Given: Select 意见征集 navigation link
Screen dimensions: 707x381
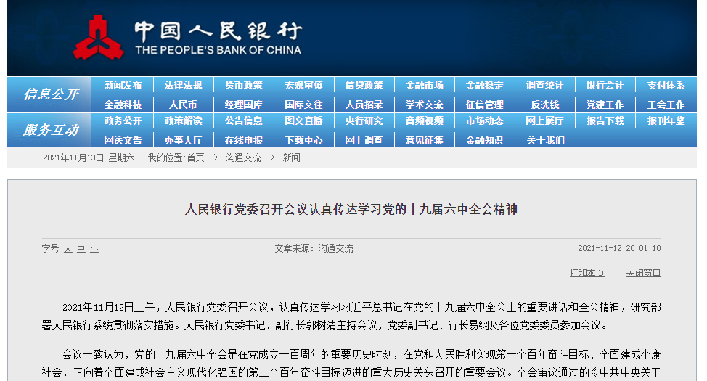Looking at the screenshot, I should 425,140.
